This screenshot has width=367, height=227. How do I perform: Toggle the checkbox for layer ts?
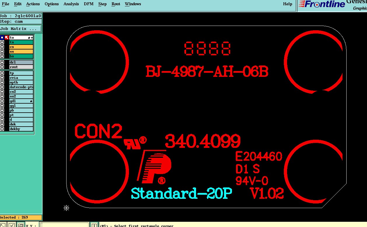click(2, 42)
